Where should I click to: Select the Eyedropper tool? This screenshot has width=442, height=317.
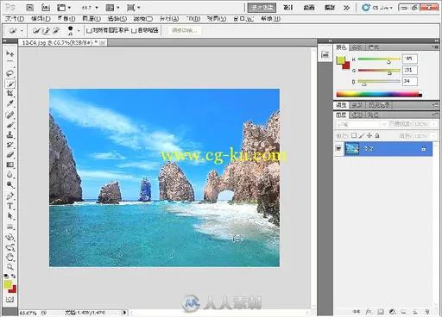coord(9,103)
